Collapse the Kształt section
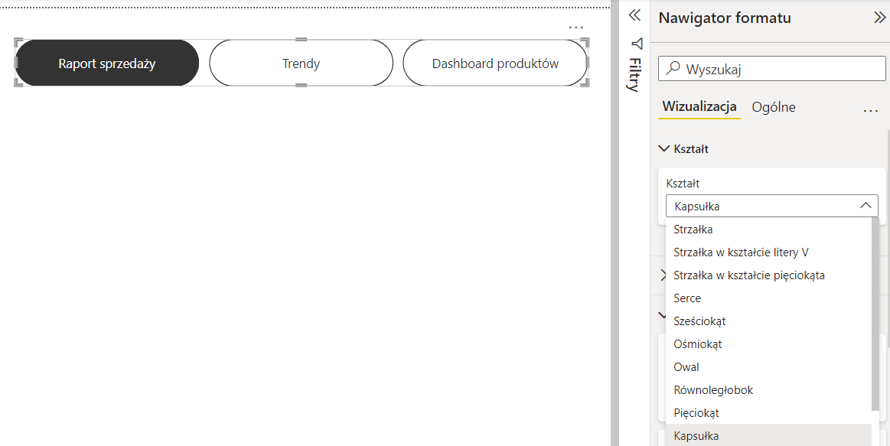This screenshot has width=890, height=446. click(663, 148)
